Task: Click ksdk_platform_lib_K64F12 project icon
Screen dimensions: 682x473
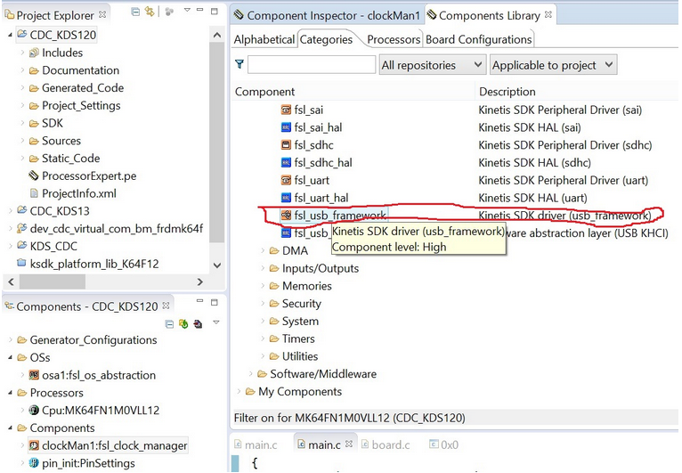Action: 21,264
